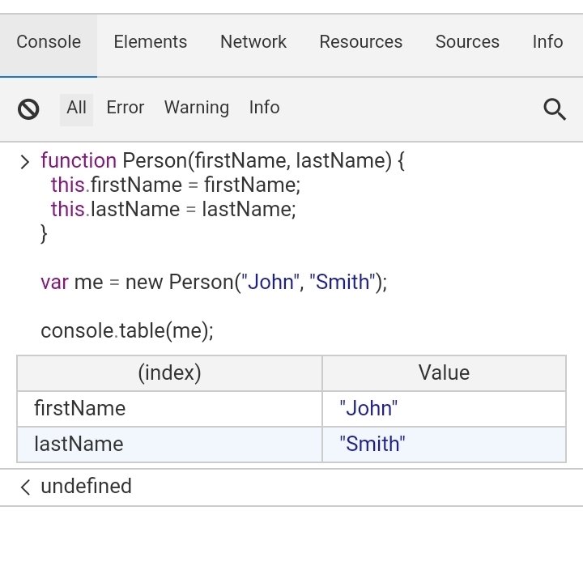Image resolution: width=583 pixels, height=583 pixels.
Task: Click the input prompt chevron beside function Person
Action: coord(24,162)
